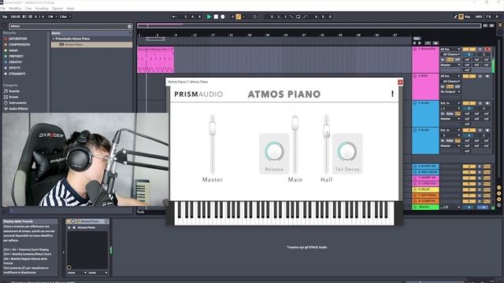
Task: Open the Drums category icon
Action: [6, 97]
